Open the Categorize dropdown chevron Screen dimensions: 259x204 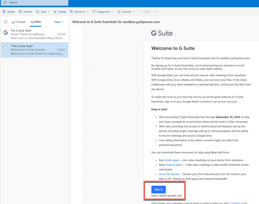(112, 12)
